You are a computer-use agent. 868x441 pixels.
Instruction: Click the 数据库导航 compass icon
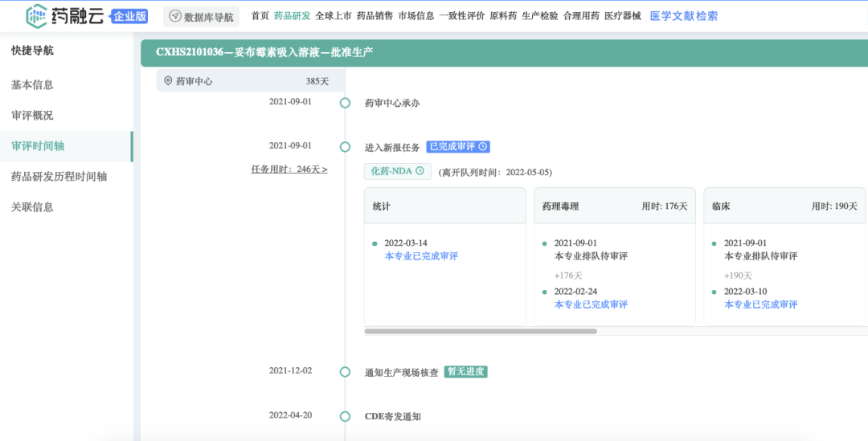174,16
